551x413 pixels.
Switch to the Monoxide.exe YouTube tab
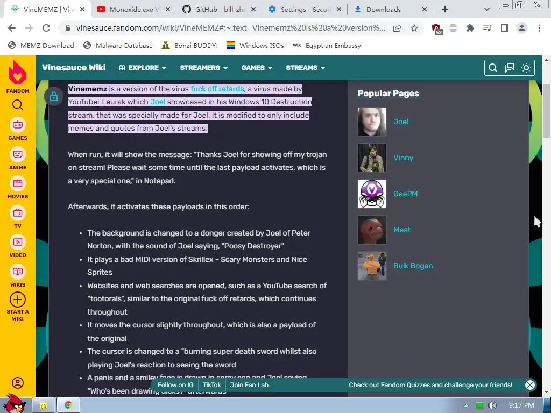[x=133, y=10]
